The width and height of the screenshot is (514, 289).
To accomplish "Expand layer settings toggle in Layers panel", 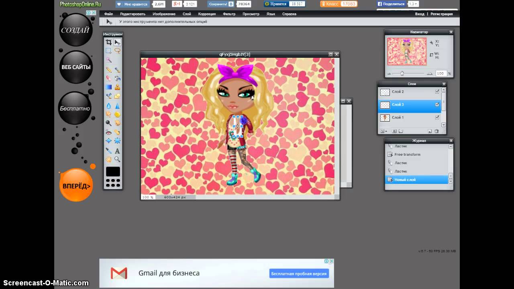I will click(x=383, y=131).
